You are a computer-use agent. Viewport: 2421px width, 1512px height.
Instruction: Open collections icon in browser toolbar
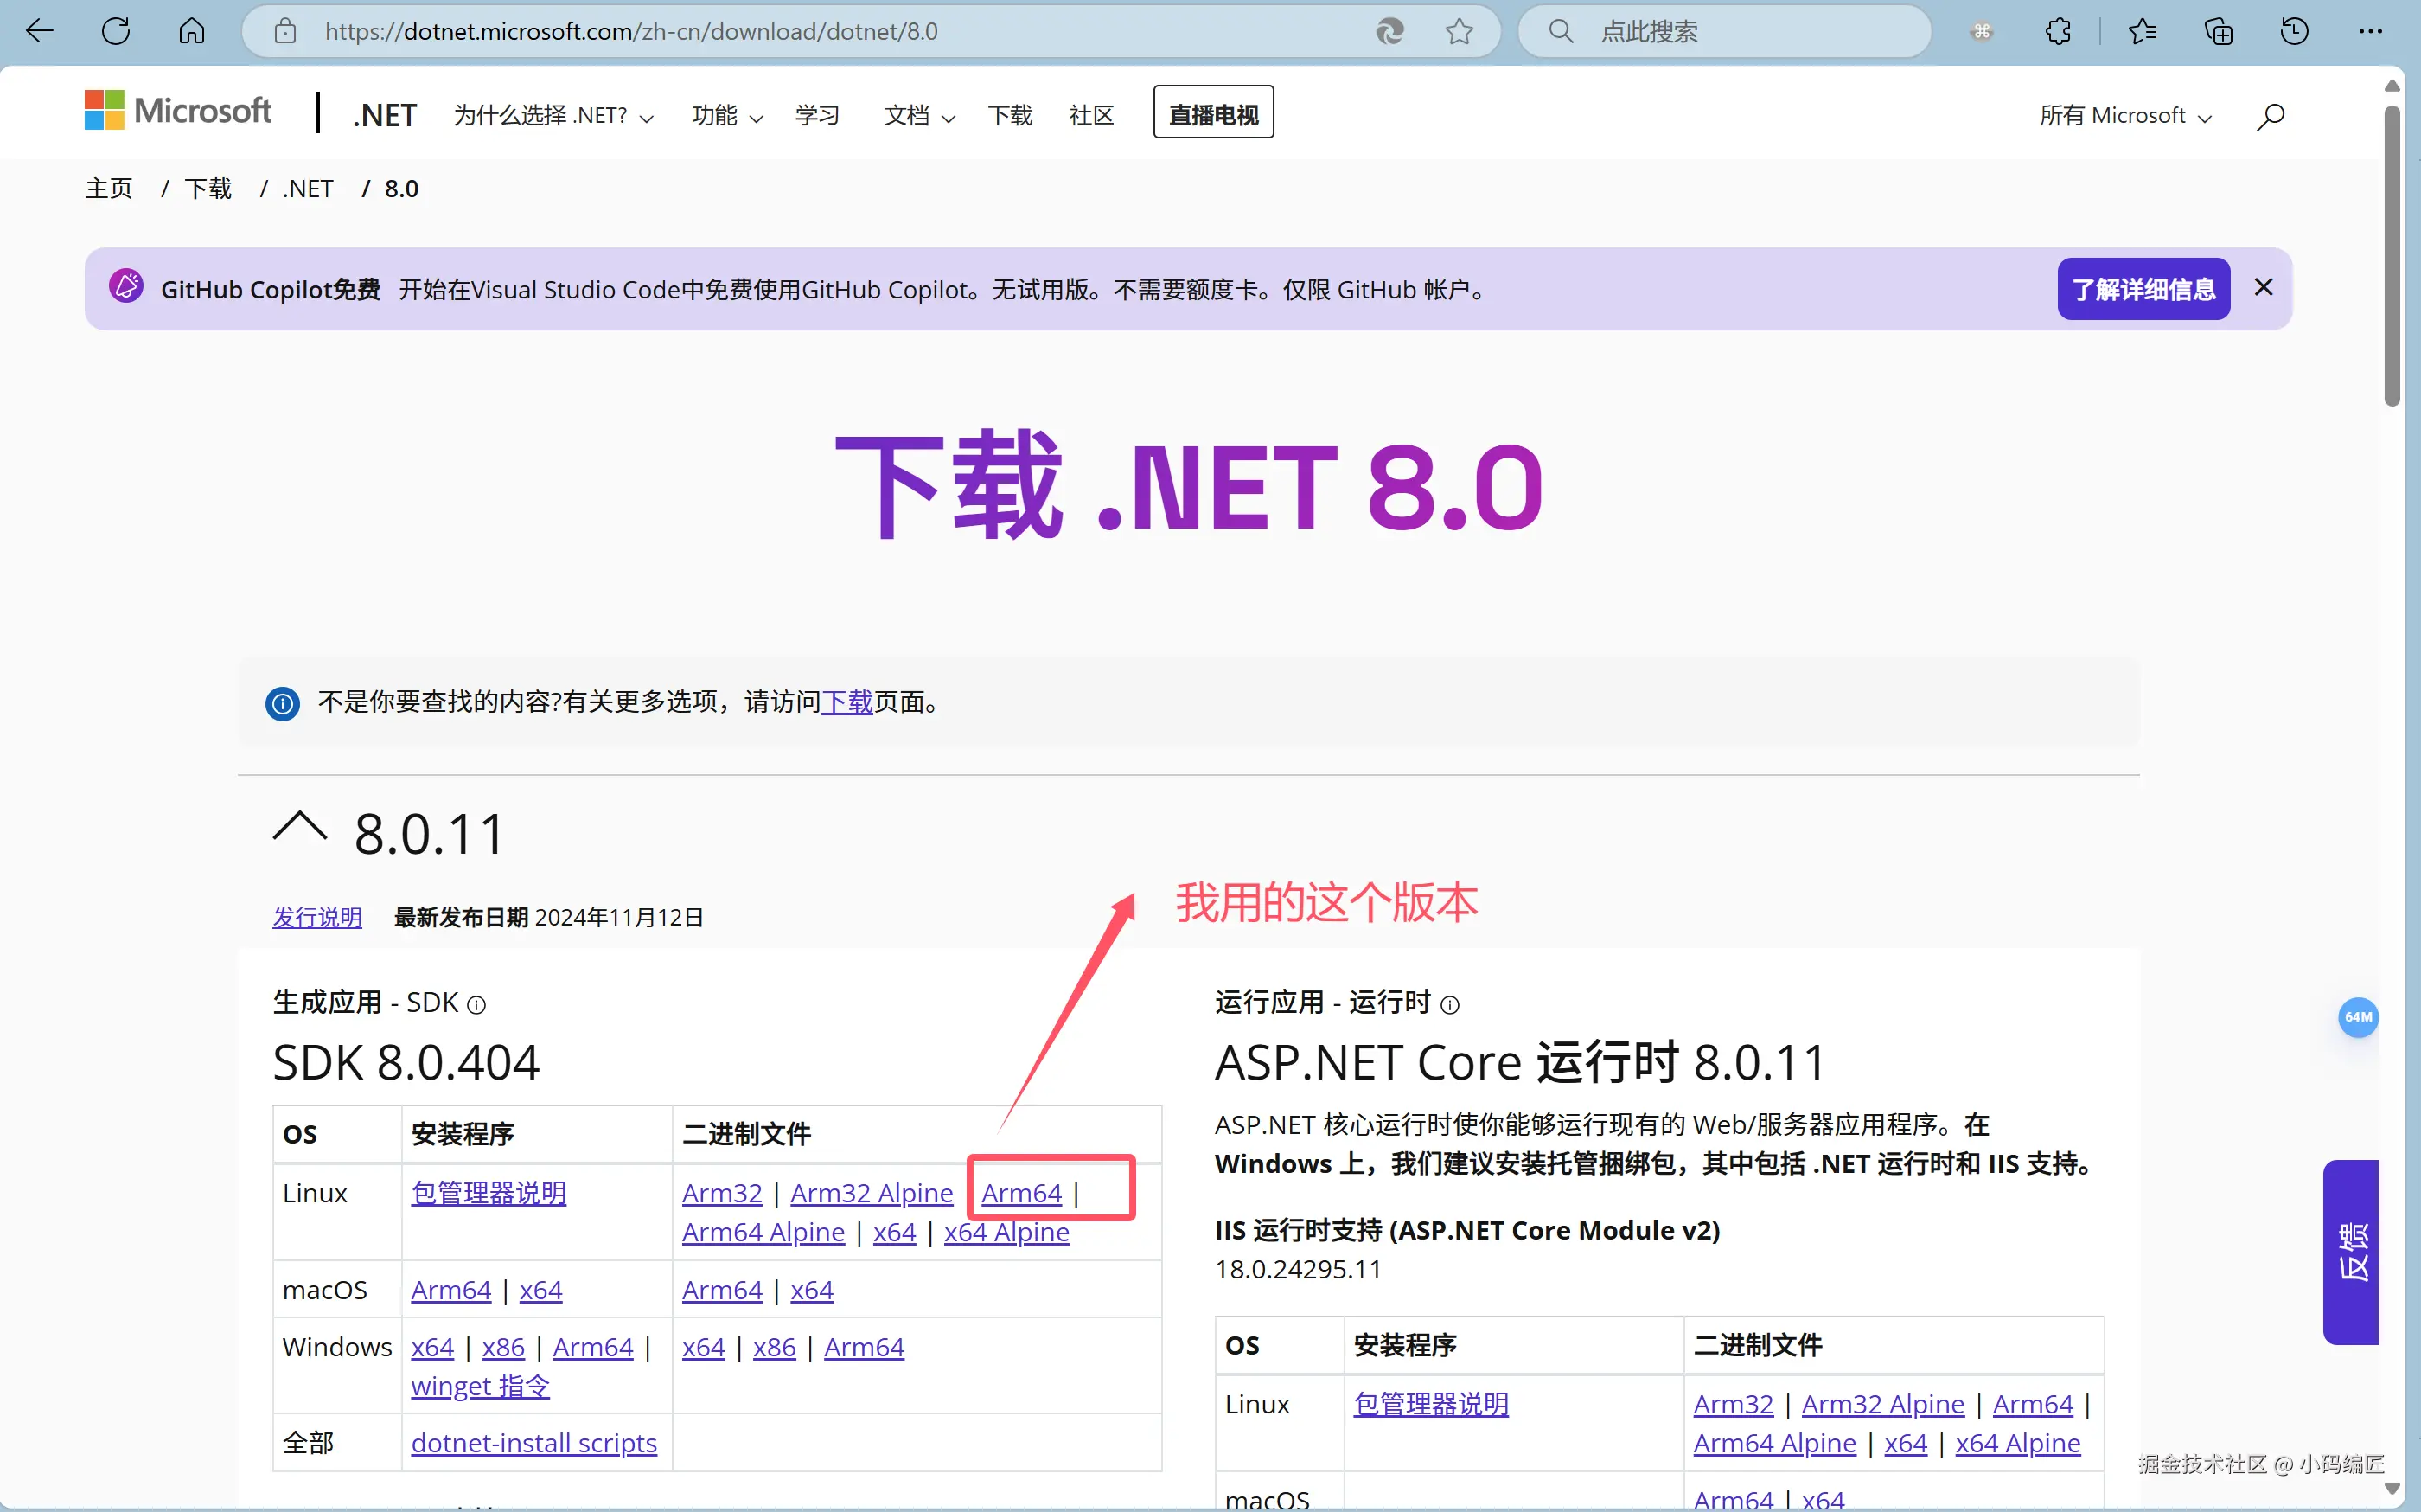click(x=2218, y=31)
